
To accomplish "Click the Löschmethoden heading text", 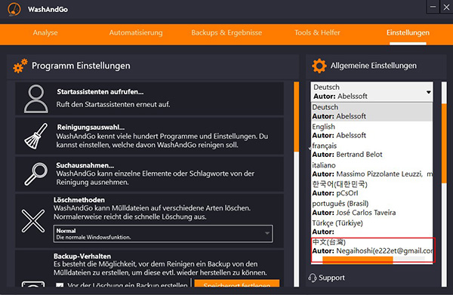I will [x=79, y=200].
